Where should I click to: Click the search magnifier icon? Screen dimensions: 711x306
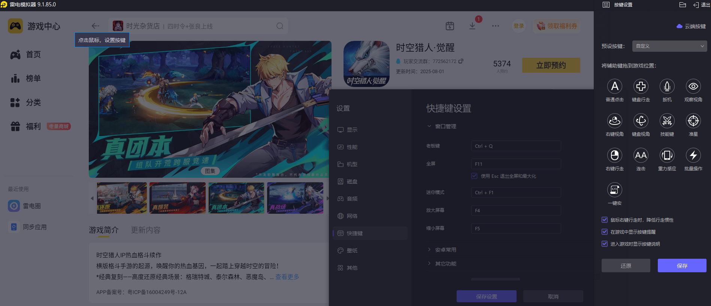280,26
